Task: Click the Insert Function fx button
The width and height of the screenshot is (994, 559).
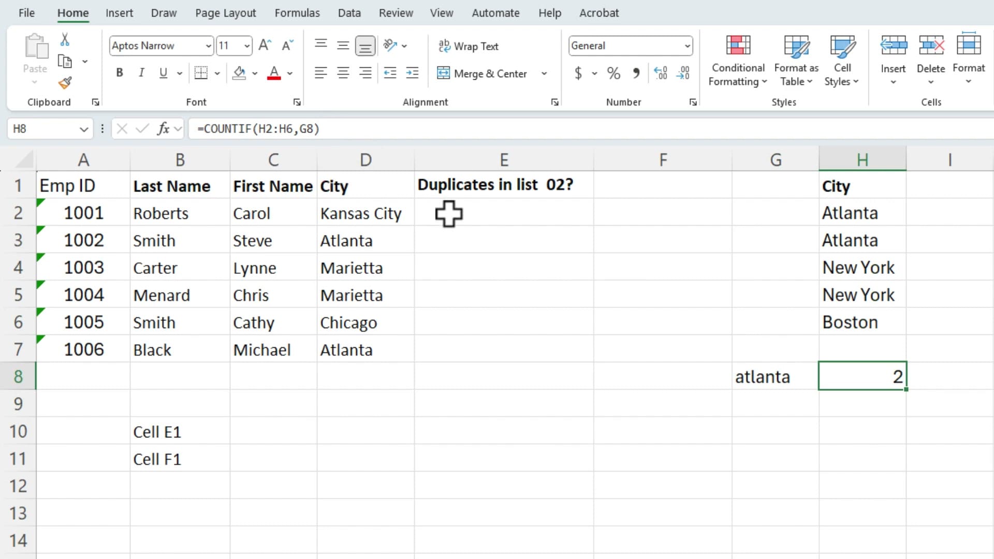Action: 164,128
